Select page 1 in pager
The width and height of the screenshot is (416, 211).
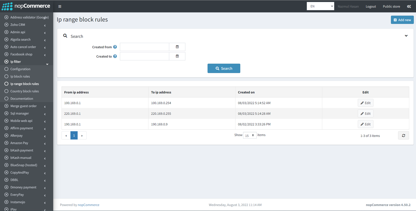click(74, 136)
